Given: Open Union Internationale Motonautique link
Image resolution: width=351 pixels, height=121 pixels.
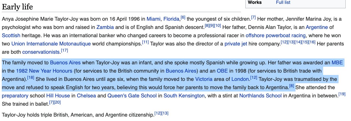Looking at the screenshot, I should 51,44.
